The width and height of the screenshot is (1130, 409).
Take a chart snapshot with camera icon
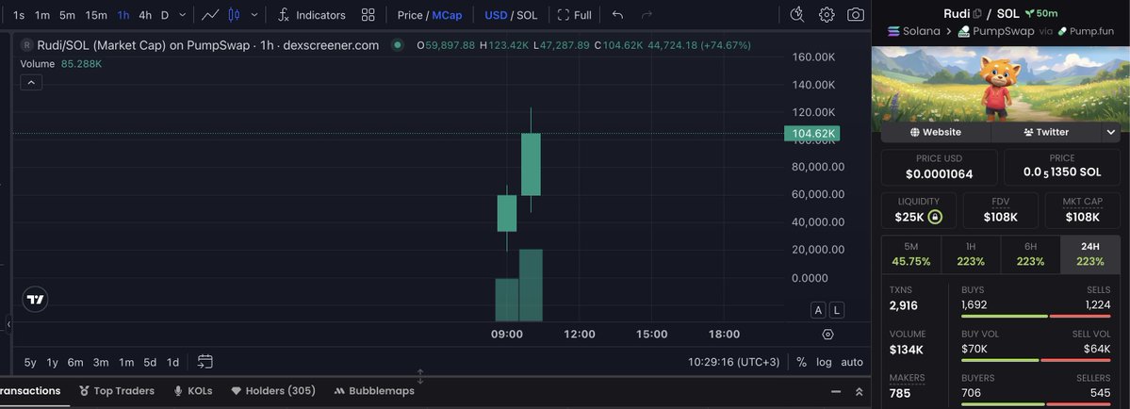(x=855, y=15)
